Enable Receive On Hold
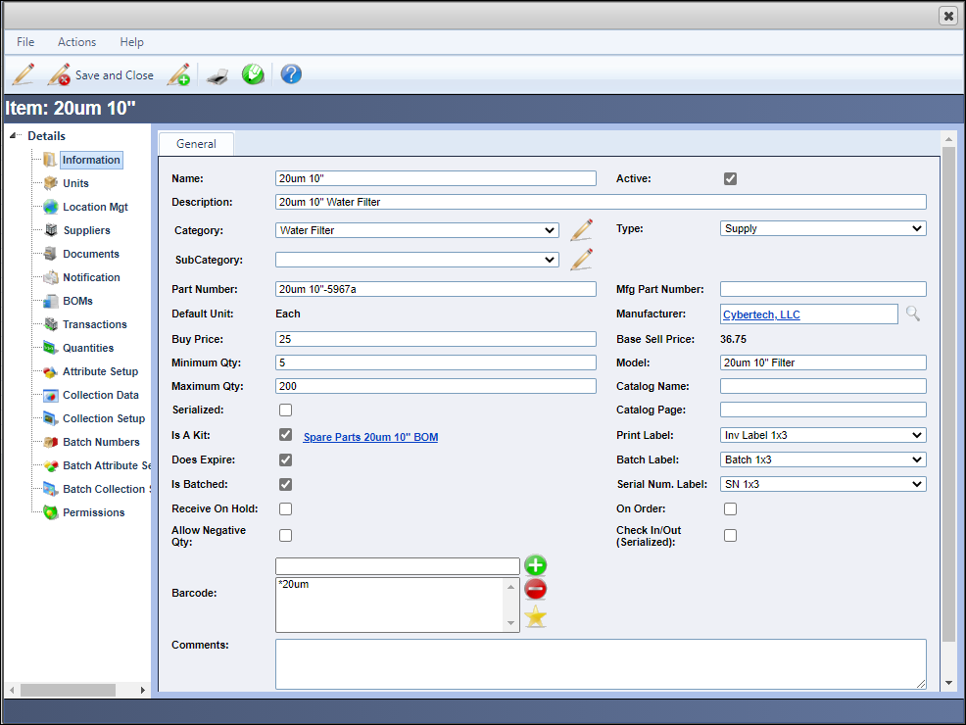 coord(285,508)
